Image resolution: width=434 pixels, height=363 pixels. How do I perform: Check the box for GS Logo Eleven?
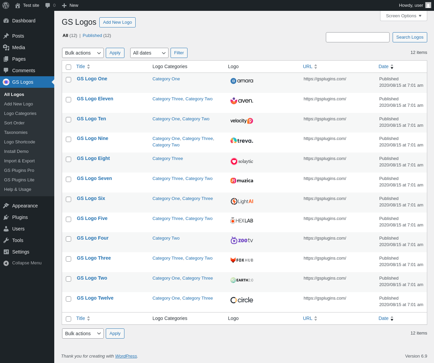[68, 100]
